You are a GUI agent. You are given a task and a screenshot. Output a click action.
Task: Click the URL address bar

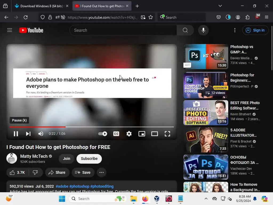[x=102, y=17]
